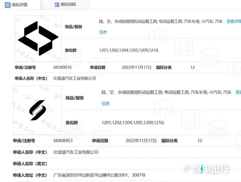Click second 商品/服务 description text
The height and width of the screenshot is (182, 241).
pyautogui.click(x=166, y=92)
